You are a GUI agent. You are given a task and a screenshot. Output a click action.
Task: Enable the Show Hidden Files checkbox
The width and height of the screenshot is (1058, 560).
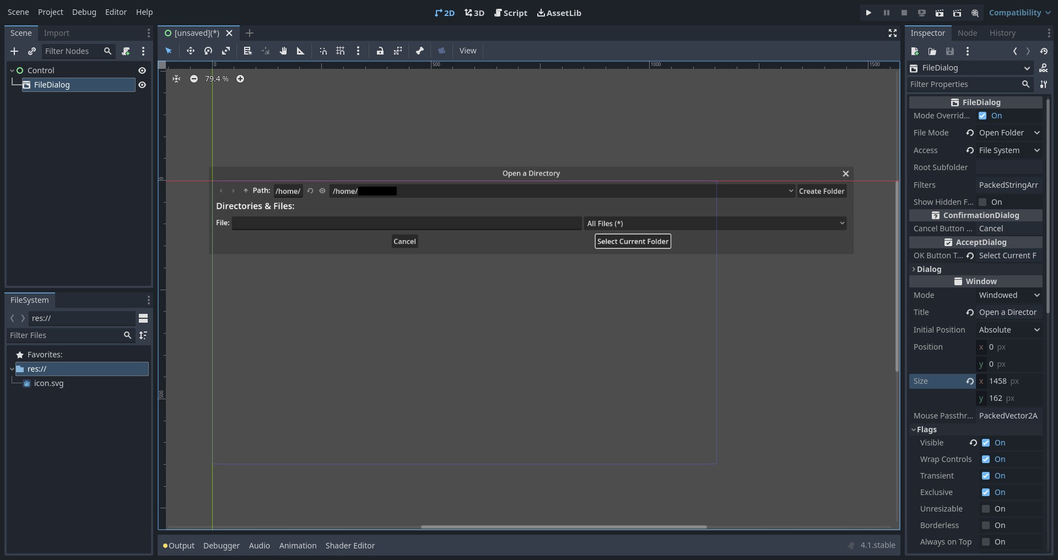click(x=984, y=202)
